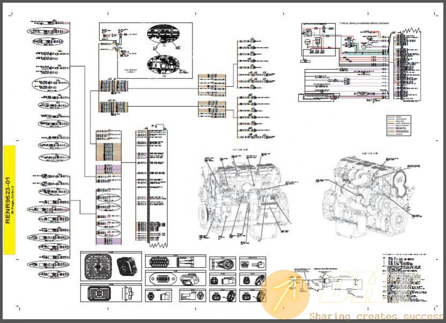Click the angled dark view of the large connector
446x323 pixels.
pyautogui.click(x=128, y=266)
